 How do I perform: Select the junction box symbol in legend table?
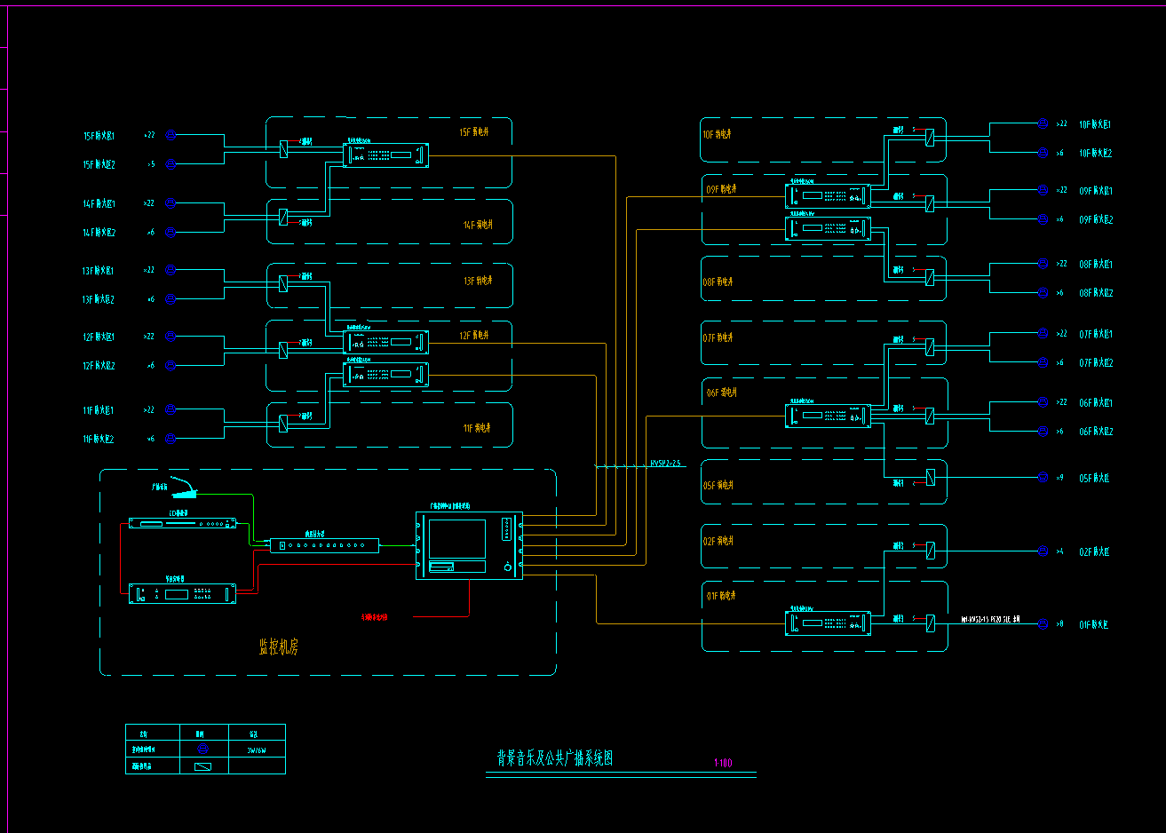click(202, 766)
